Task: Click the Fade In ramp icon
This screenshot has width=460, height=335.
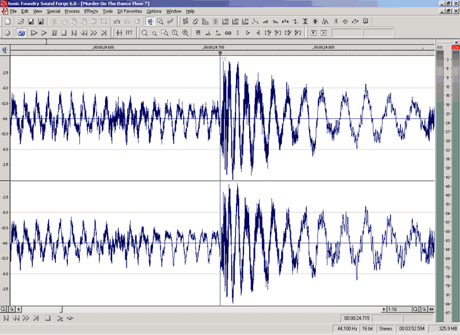Action: coord(265,21)
